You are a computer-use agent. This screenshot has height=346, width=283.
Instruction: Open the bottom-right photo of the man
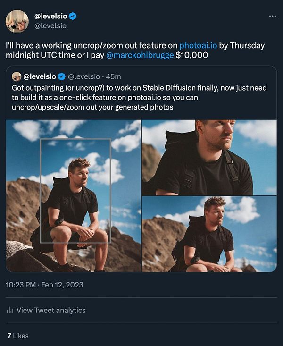pos(209,234)
